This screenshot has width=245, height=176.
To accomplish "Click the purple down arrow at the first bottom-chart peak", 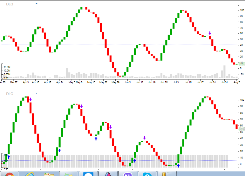I will point(31,99).
